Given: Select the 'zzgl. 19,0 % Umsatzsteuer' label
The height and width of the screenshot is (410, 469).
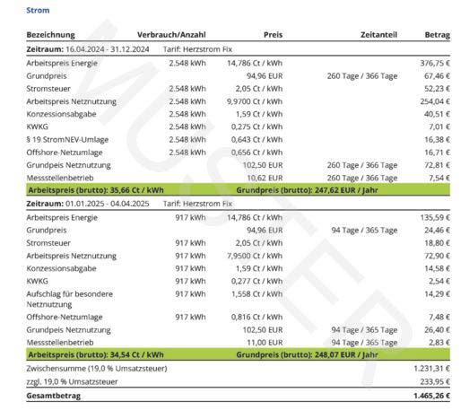Looking at the screenshot, I should (x=72, y=382).
